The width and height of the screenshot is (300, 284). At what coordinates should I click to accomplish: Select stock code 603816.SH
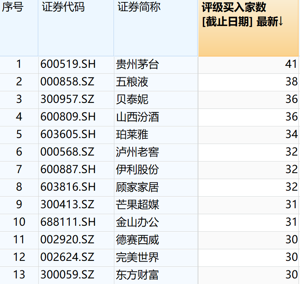tap(68, 187)
